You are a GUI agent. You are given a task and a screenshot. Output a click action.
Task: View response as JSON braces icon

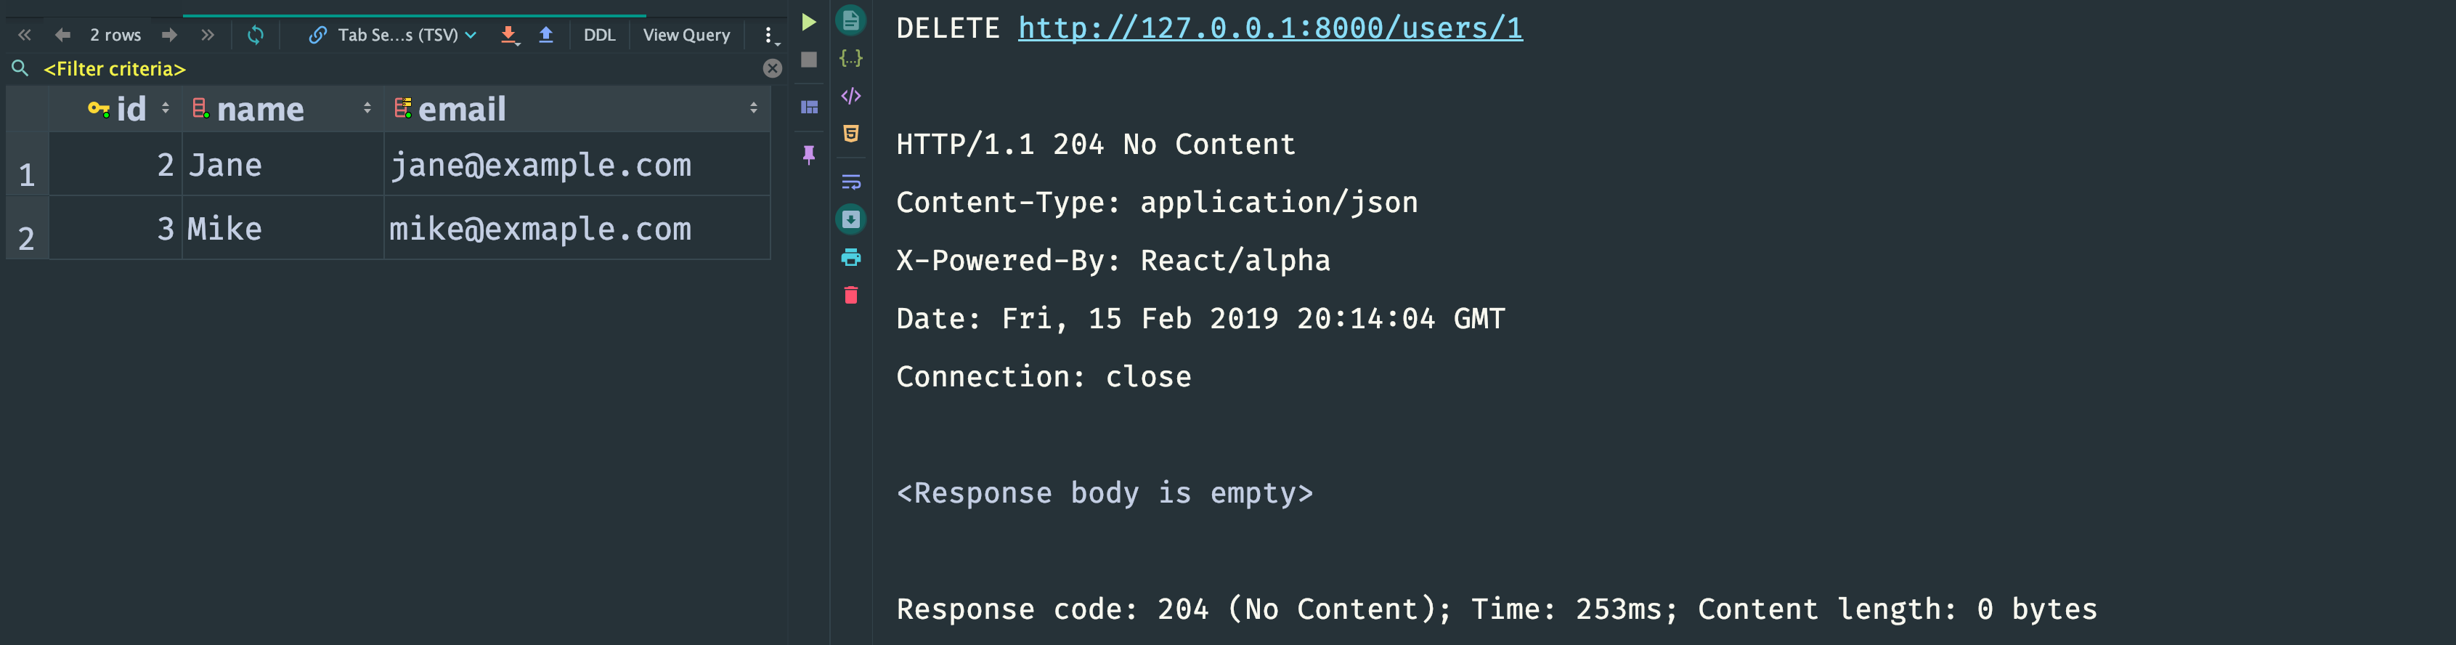[850, 58]
